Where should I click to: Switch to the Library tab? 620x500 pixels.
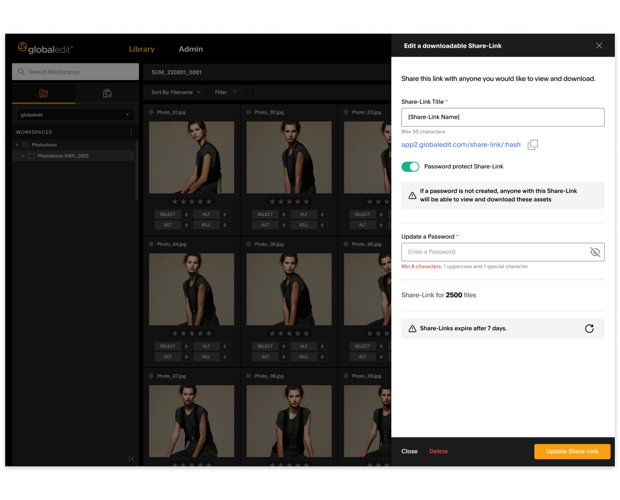point(141,49)
